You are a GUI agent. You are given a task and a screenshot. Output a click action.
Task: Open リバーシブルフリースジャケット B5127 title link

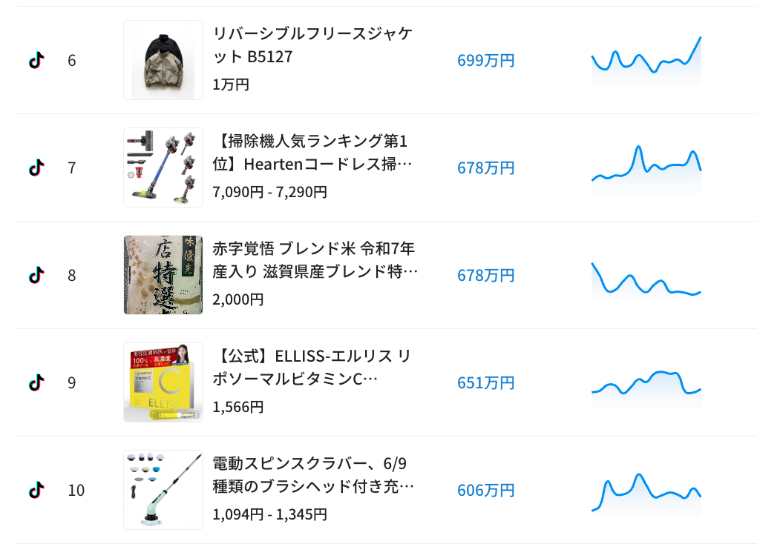point(312,45)
